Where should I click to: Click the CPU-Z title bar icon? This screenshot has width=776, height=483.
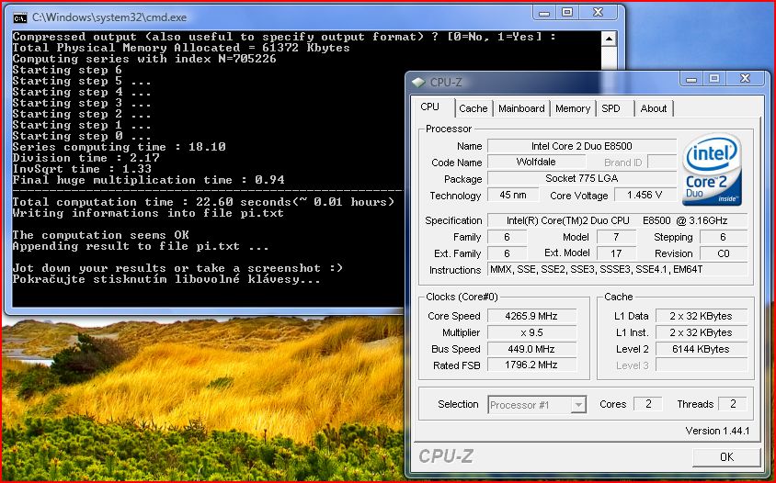(418, 82)
